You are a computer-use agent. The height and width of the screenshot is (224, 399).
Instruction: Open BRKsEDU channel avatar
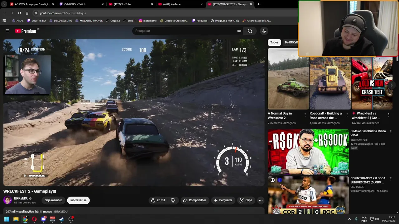(7, 200)
